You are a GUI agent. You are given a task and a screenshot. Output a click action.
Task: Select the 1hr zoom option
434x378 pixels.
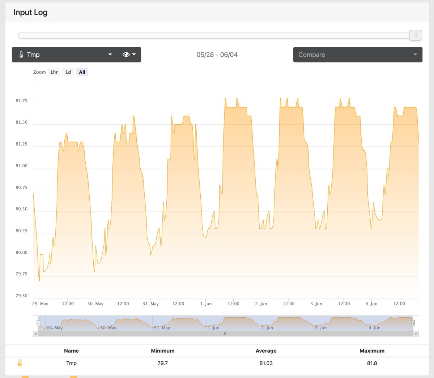point(54,72)
